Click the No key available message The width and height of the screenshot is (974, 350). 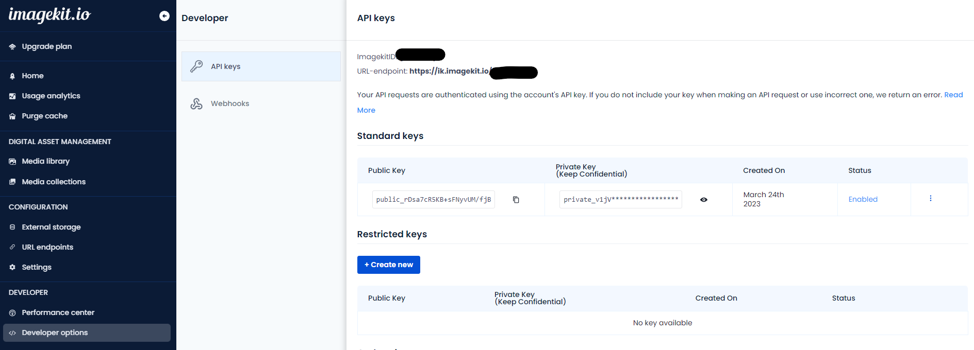[663, 323]
